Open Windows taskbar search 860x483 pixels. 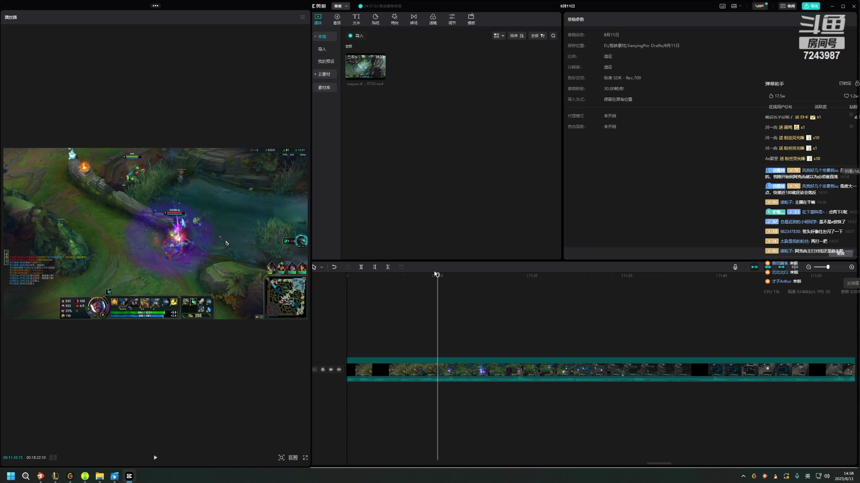pos(26,476)
